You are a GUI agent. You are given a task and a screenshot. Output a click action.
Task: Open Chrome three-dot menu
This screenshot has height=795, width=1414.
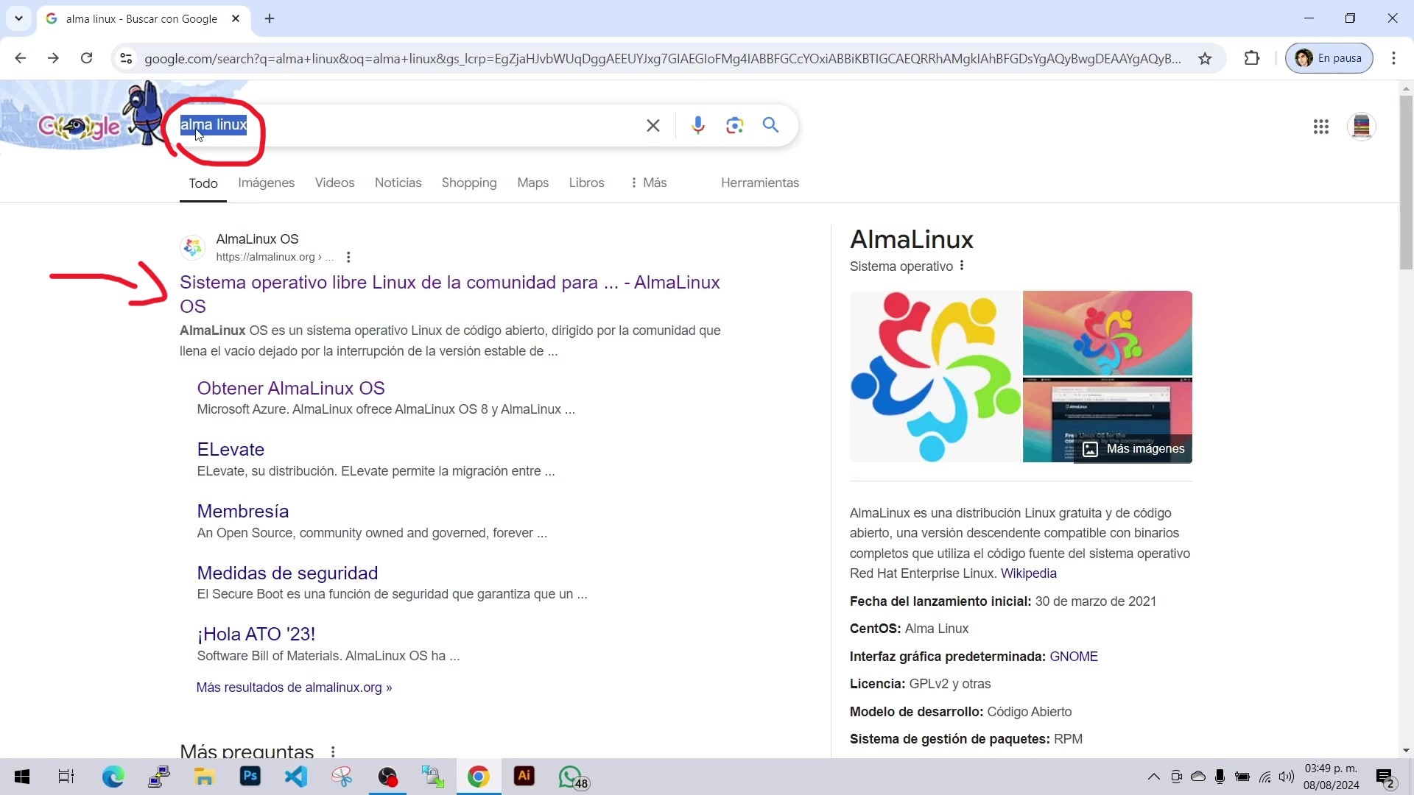[x=1393, y=58]
